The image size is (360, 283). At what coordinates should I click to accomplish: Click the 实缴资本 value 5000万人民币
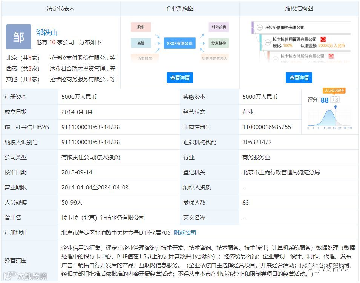260,97
